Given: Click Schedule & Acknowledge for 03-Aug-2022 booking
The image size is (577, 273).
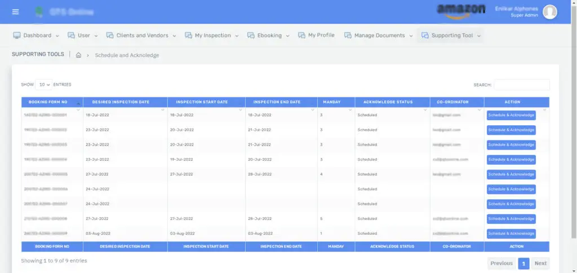Looking at the screenshot, I should [x=511, y=234].
